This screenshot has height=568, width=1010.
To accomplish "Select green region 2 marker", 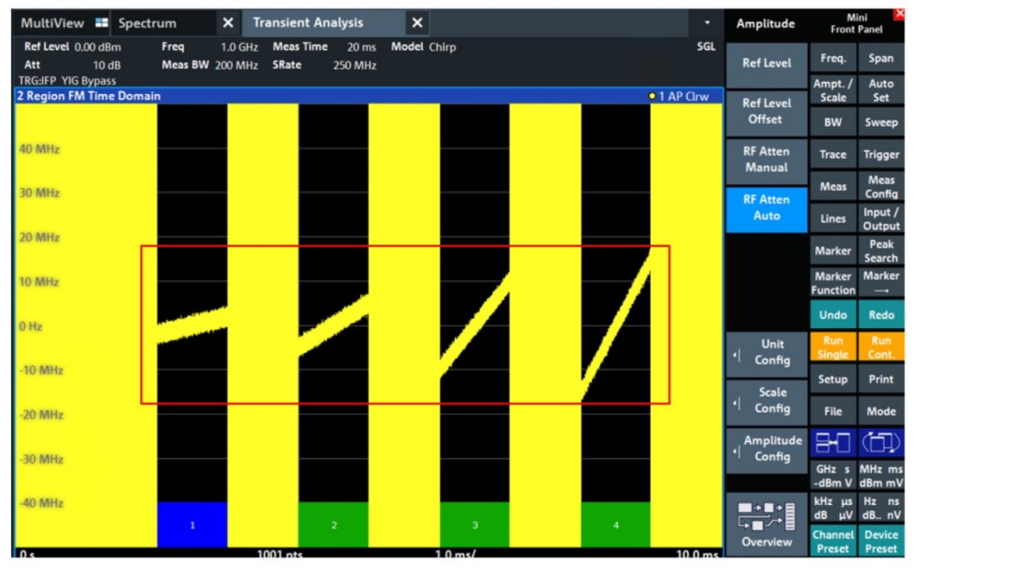I will pos(333,525).
